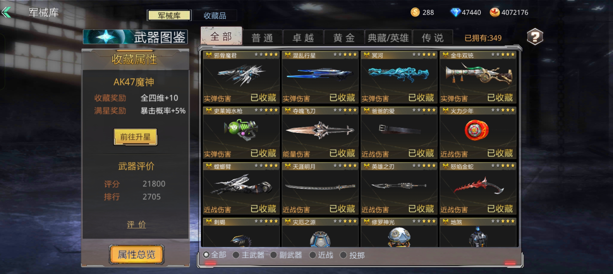Tap the blue diamond currency icon
The height and width of the screenshot is (274, 613).
click(455, 12)
